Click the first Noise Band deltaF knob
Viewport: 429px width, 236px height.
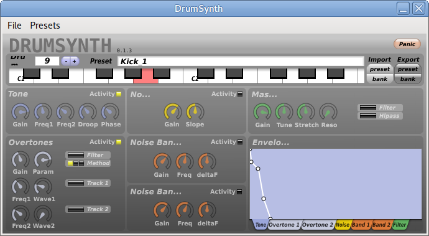pos(207,162)
